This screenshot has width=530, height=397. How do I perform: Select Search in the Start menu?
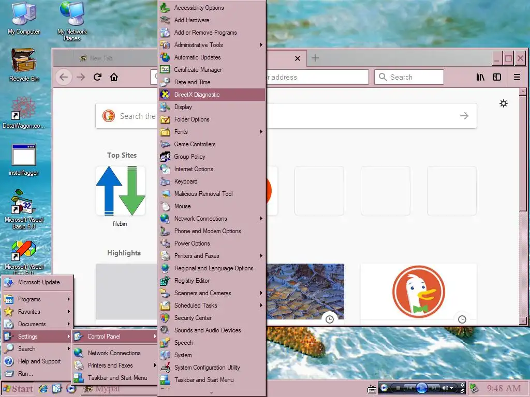38,349
